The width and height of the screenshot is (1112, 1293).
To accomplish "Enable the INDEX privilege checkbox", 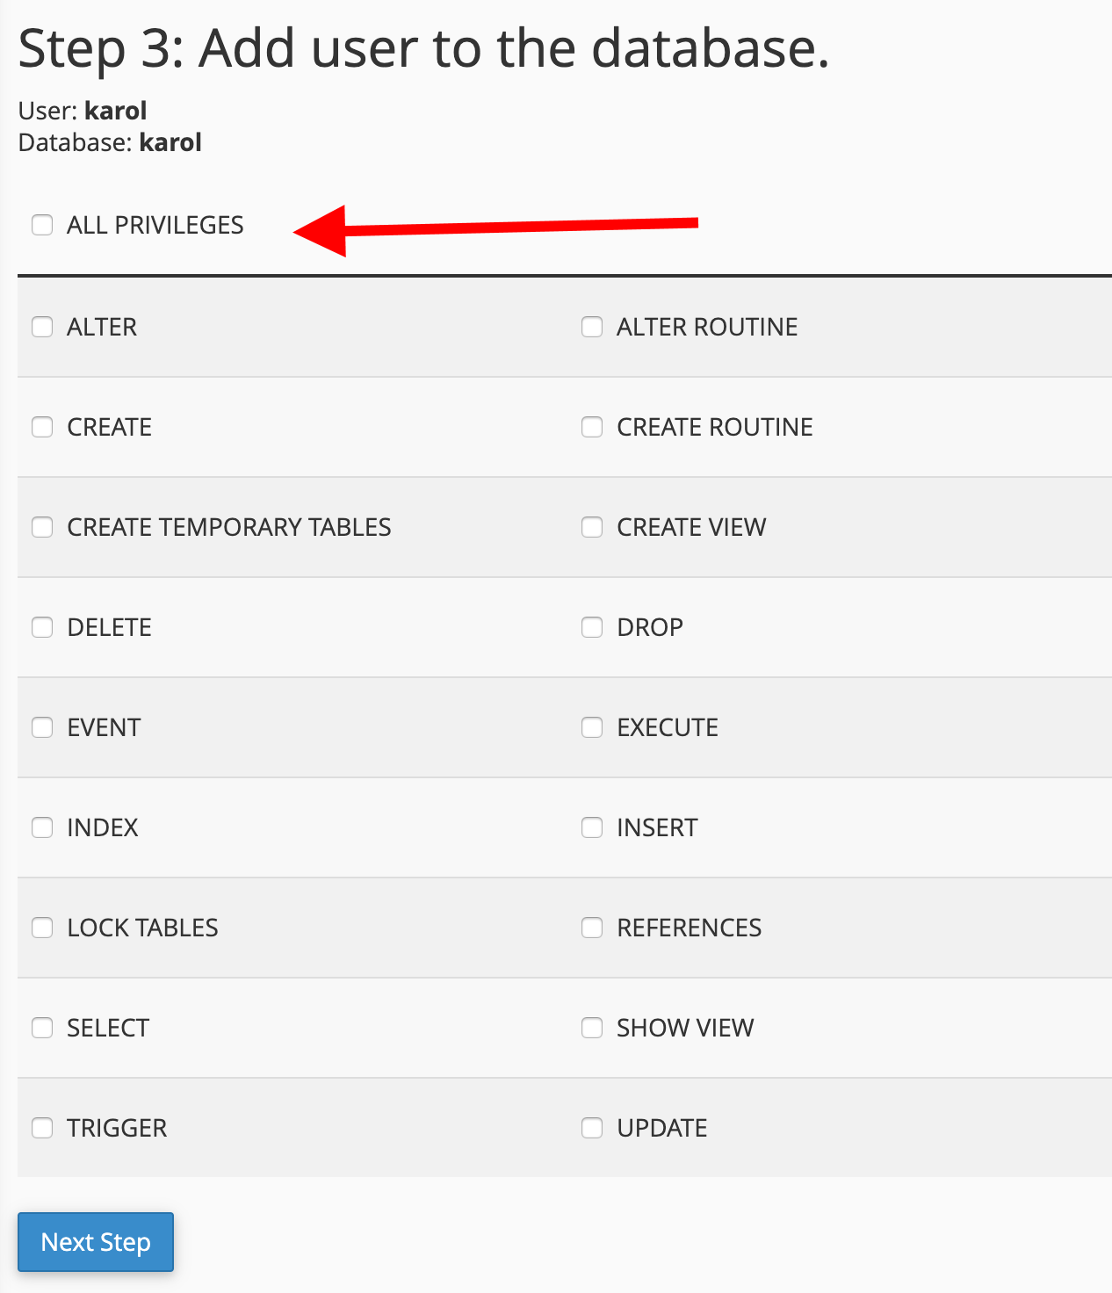I will click(x=42, y=827).
